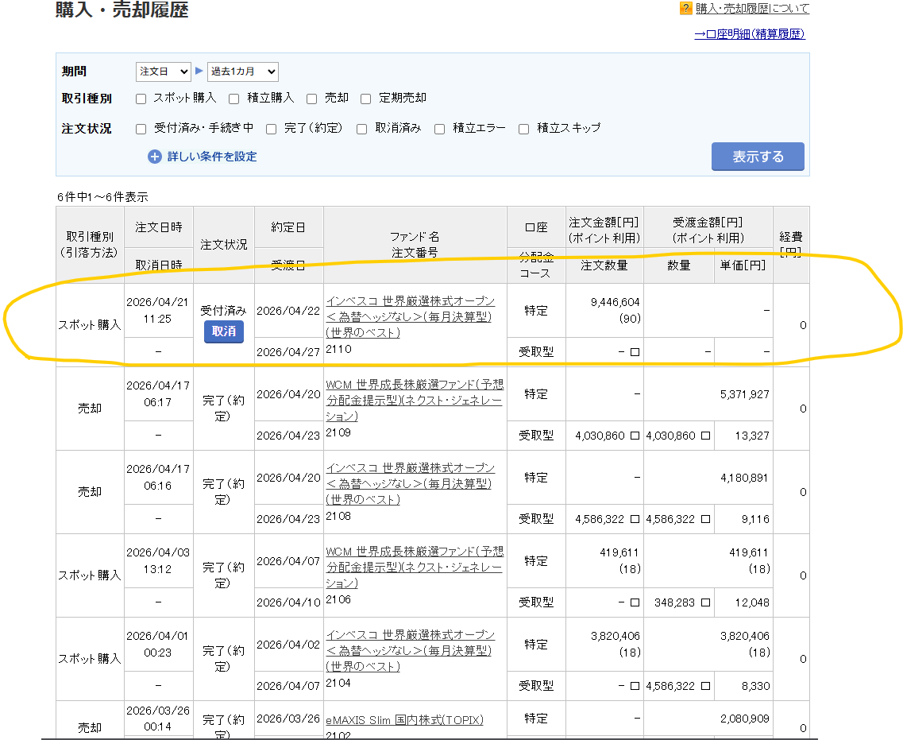Select the 完了(約定) status checkbox
Screen dimensions: 903x740
click(272, 129)
